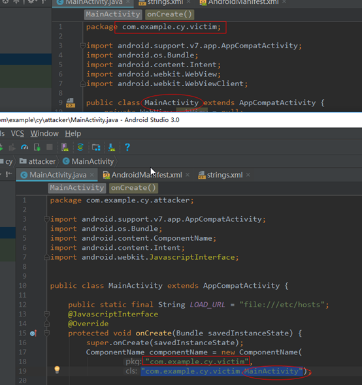Click onCreate() breadcrumb in attacker editor
The height and width of the screenshot is (385, 362).
pyautogui.click(x=133, y=188)
